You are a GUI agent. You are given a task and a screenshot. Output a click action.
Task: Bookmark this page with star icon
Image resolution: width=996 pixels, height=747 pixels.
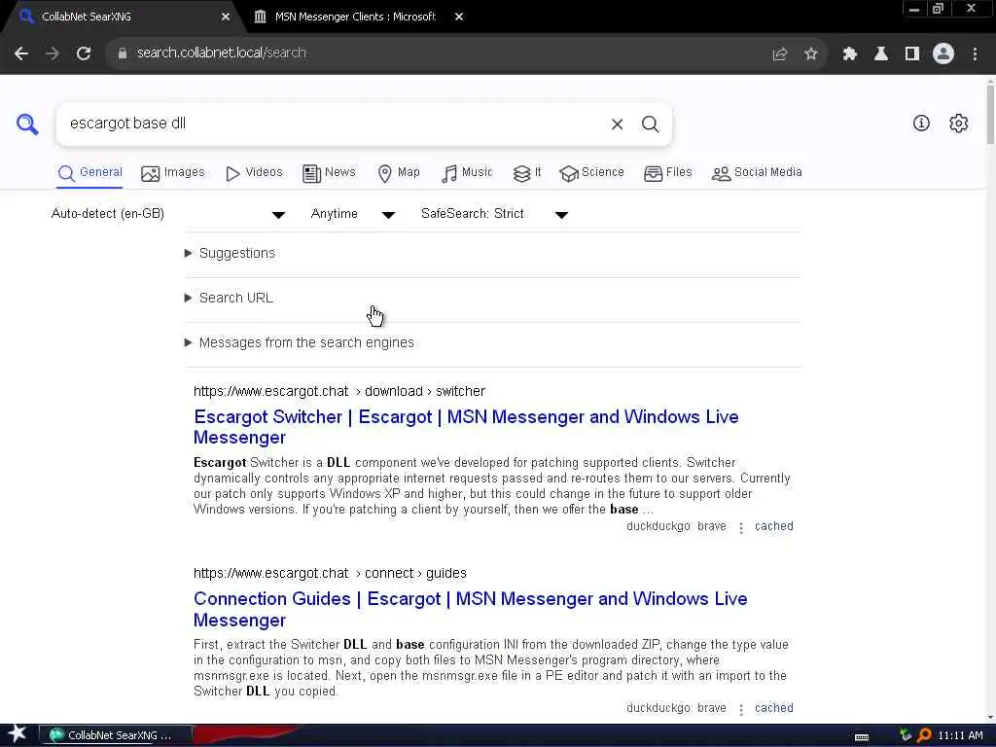click(x=810, y=54)
